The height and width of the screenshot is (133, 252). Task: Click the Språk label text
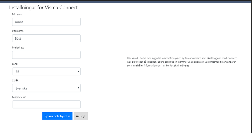point(15,80)
